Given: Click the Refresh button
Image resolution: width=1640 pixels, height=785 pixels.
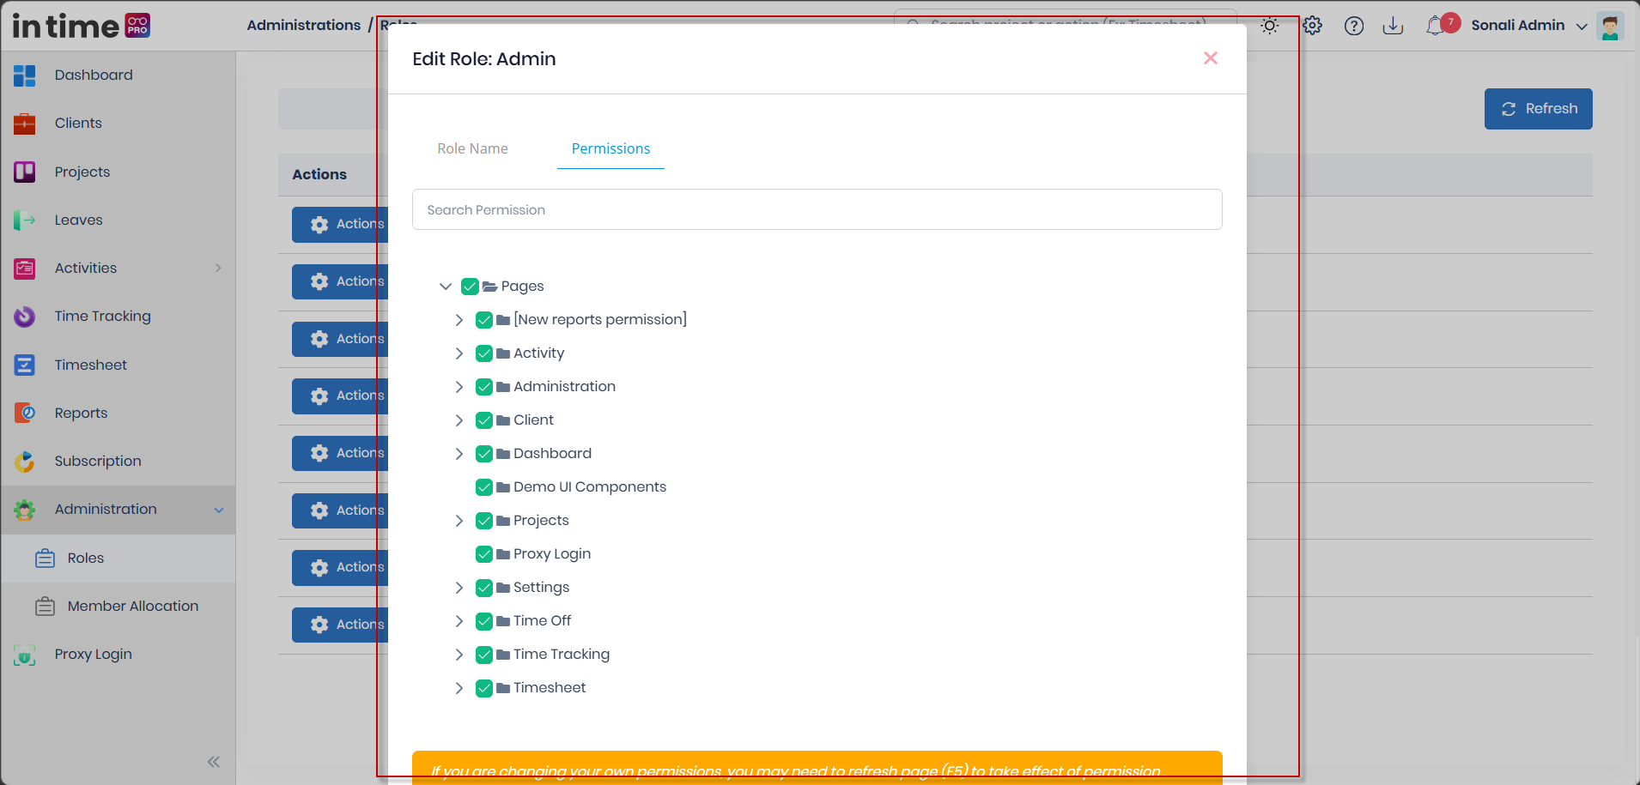Looking at the screenshot, I should (x=1538, y=109).
